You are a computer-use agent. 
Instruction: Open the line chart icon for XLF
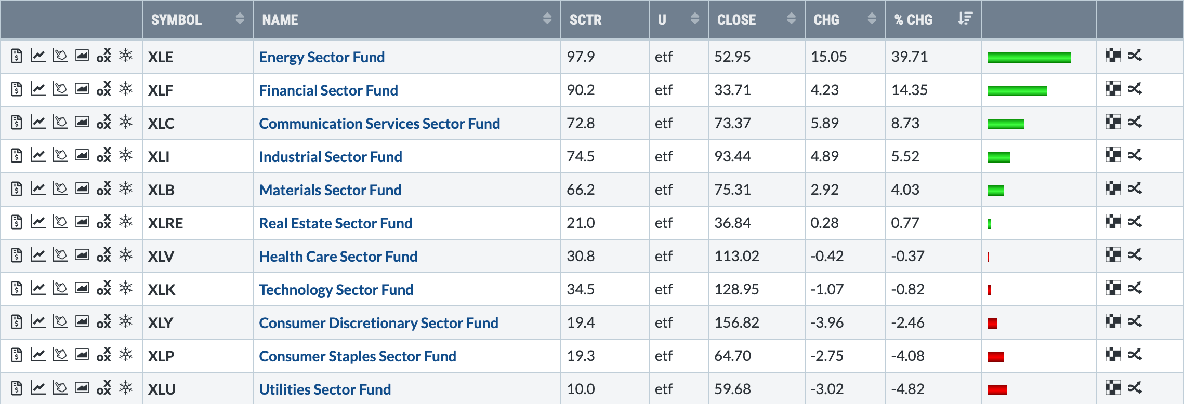click(x=38, y=89)
